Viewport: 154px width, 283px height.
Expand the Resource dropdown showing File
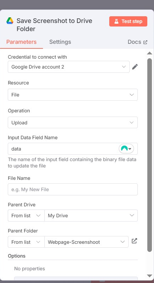coord(73,95)
